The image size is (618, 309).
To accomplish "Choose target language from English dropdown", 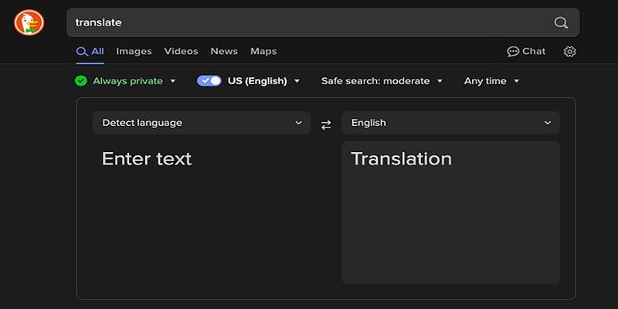I will coord(450,123).
